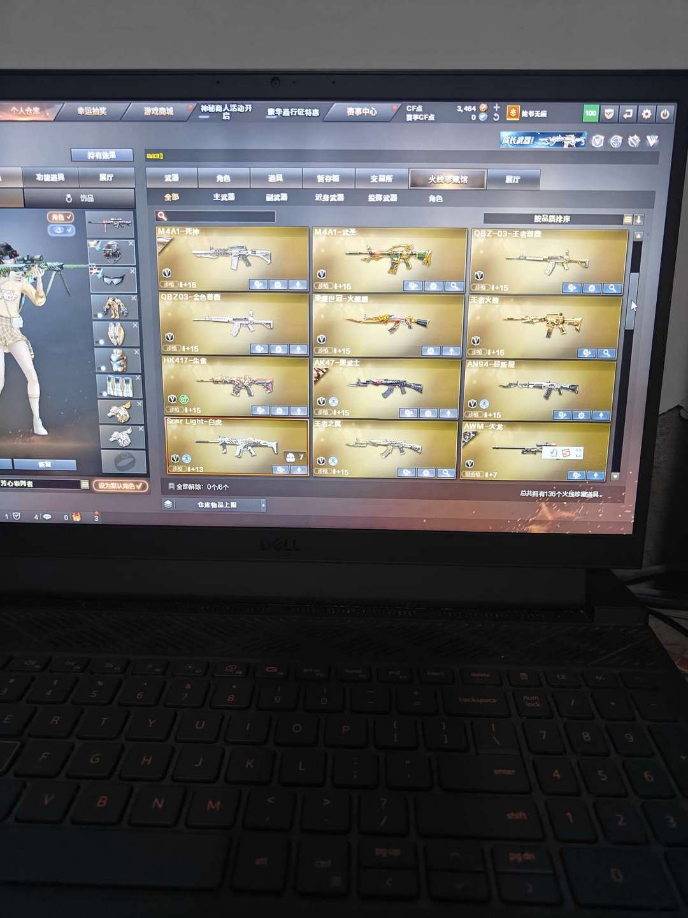Image resolution: width=688 pixels, height=918 pixels.
Task: Click the 恢复 button under the character
Action: pos(45,465)
